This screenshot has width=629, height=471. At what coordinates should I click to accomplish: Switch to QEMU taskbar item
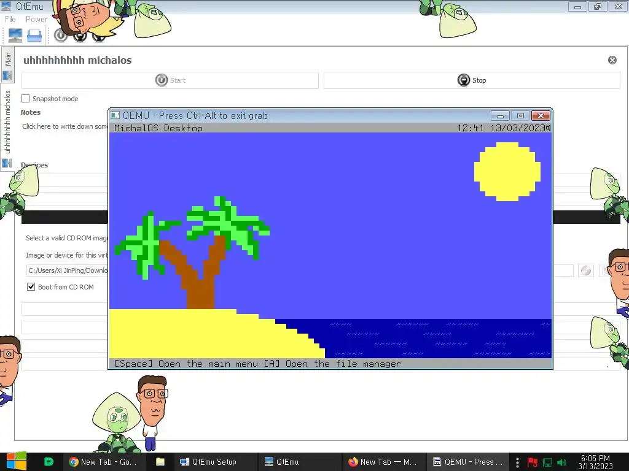pyautogui.click(x=467, y=462)
